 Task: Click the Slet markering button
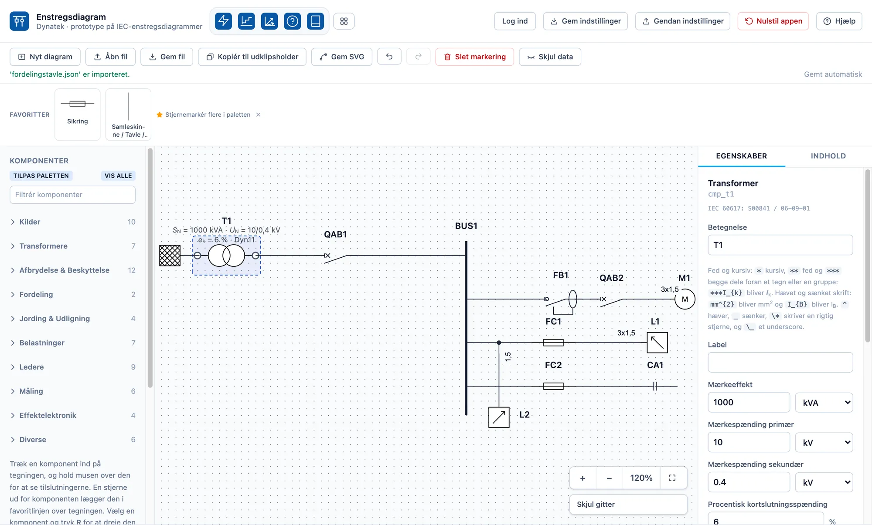pyautogui.click(x=474, y=57)
